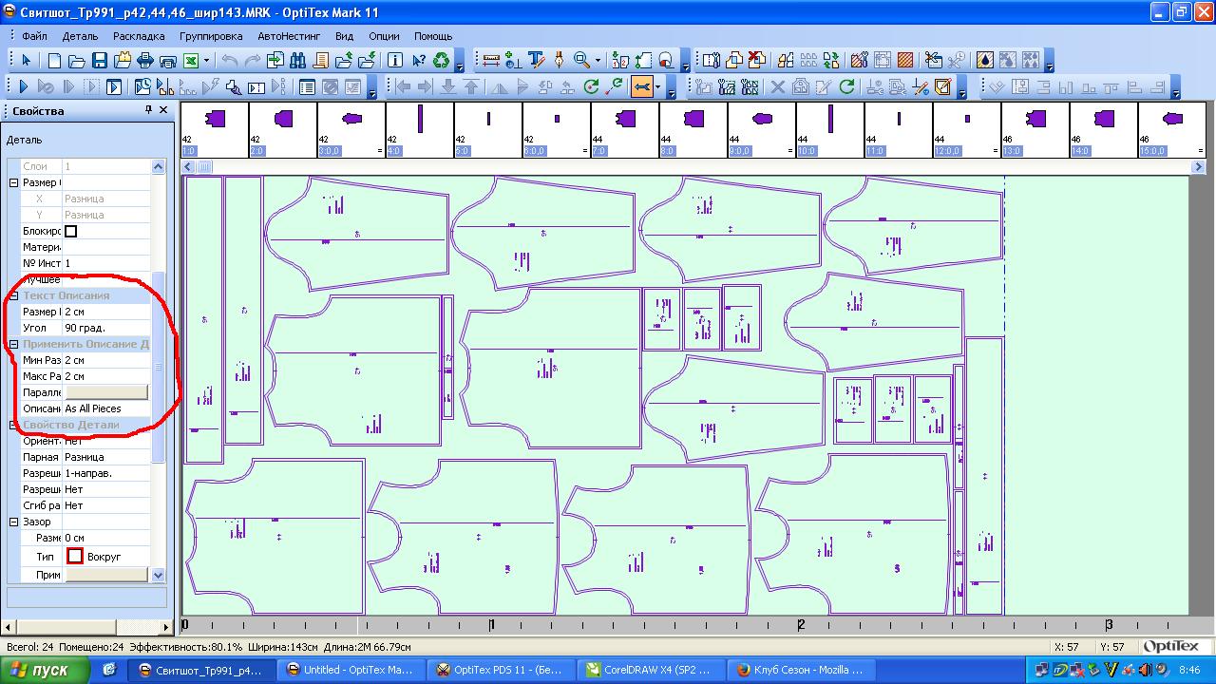1216x684 pixels.
Task: Open the Вид menu
Action: [x=344, y=36]
